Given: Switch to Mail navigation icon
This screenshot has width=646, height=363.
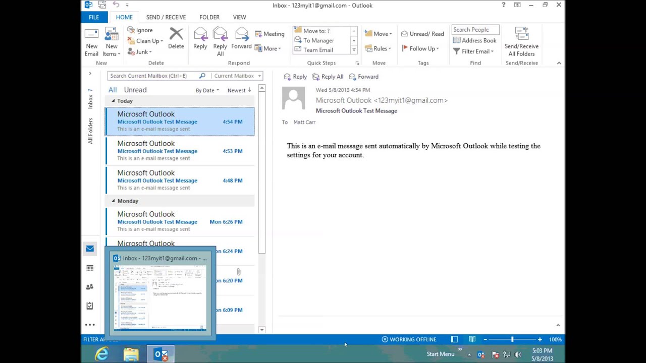Looking at the screenshot, I should 90,249.
